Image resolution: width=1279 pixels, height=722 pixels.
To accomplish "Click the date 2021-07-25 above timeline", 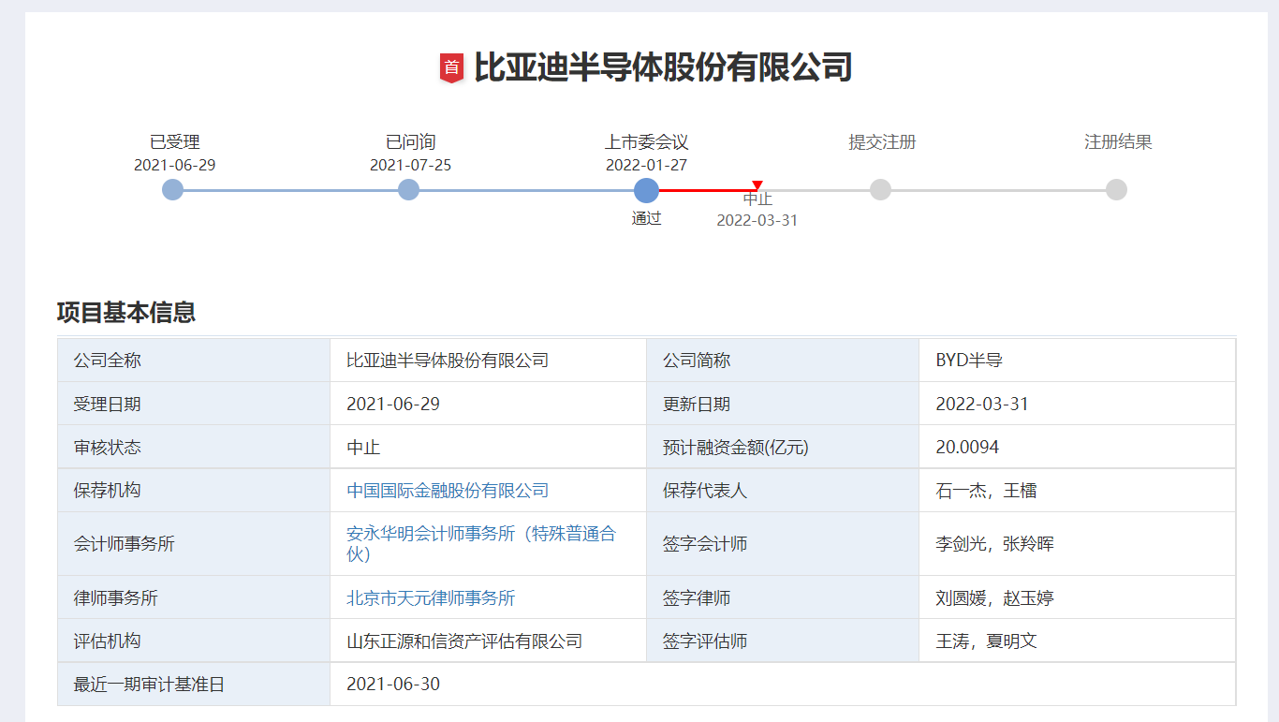I will point(411,165).
